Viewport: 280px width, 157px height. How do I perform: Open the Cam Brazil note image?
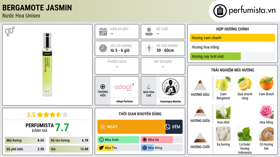(266, 83)
